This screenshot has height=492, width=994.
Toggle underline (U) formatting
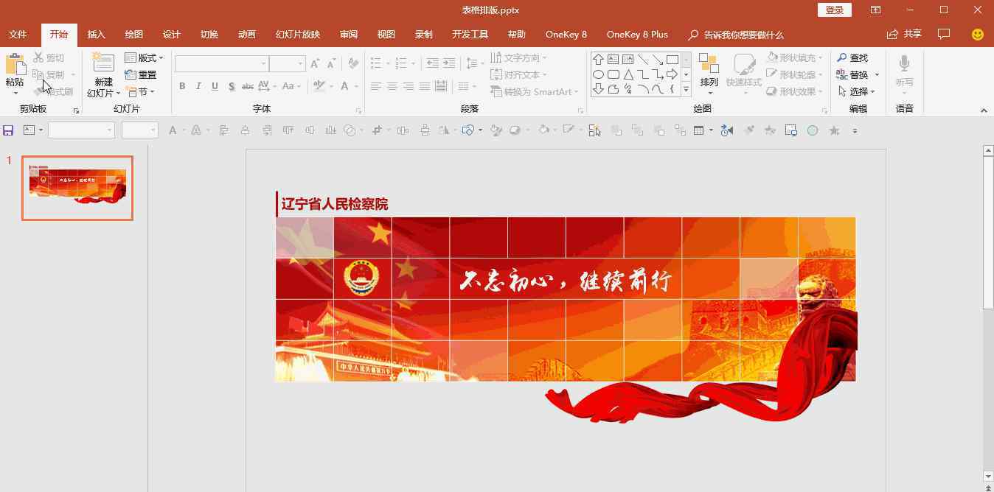[x=215, y=86]
